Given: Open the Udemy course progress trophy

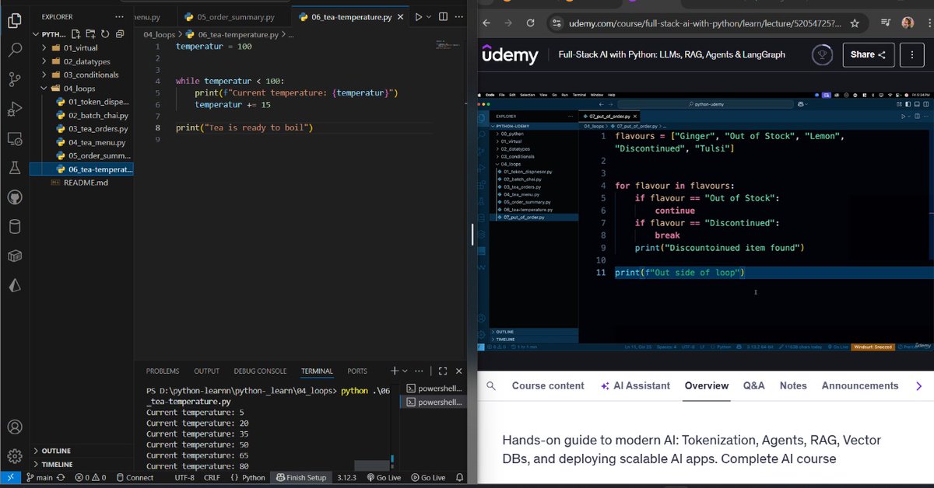Looking at the screenshot, I should point(820,54).
